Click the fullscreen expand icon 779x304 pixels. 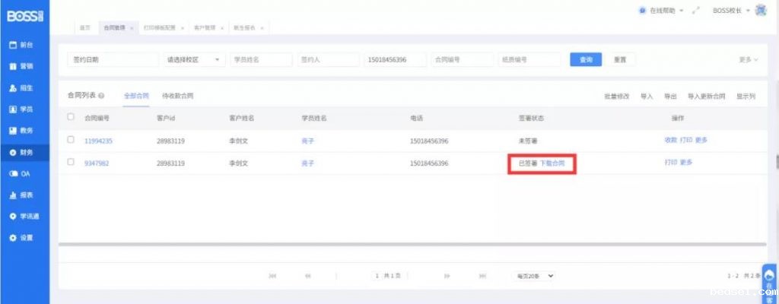click(695, 11)
